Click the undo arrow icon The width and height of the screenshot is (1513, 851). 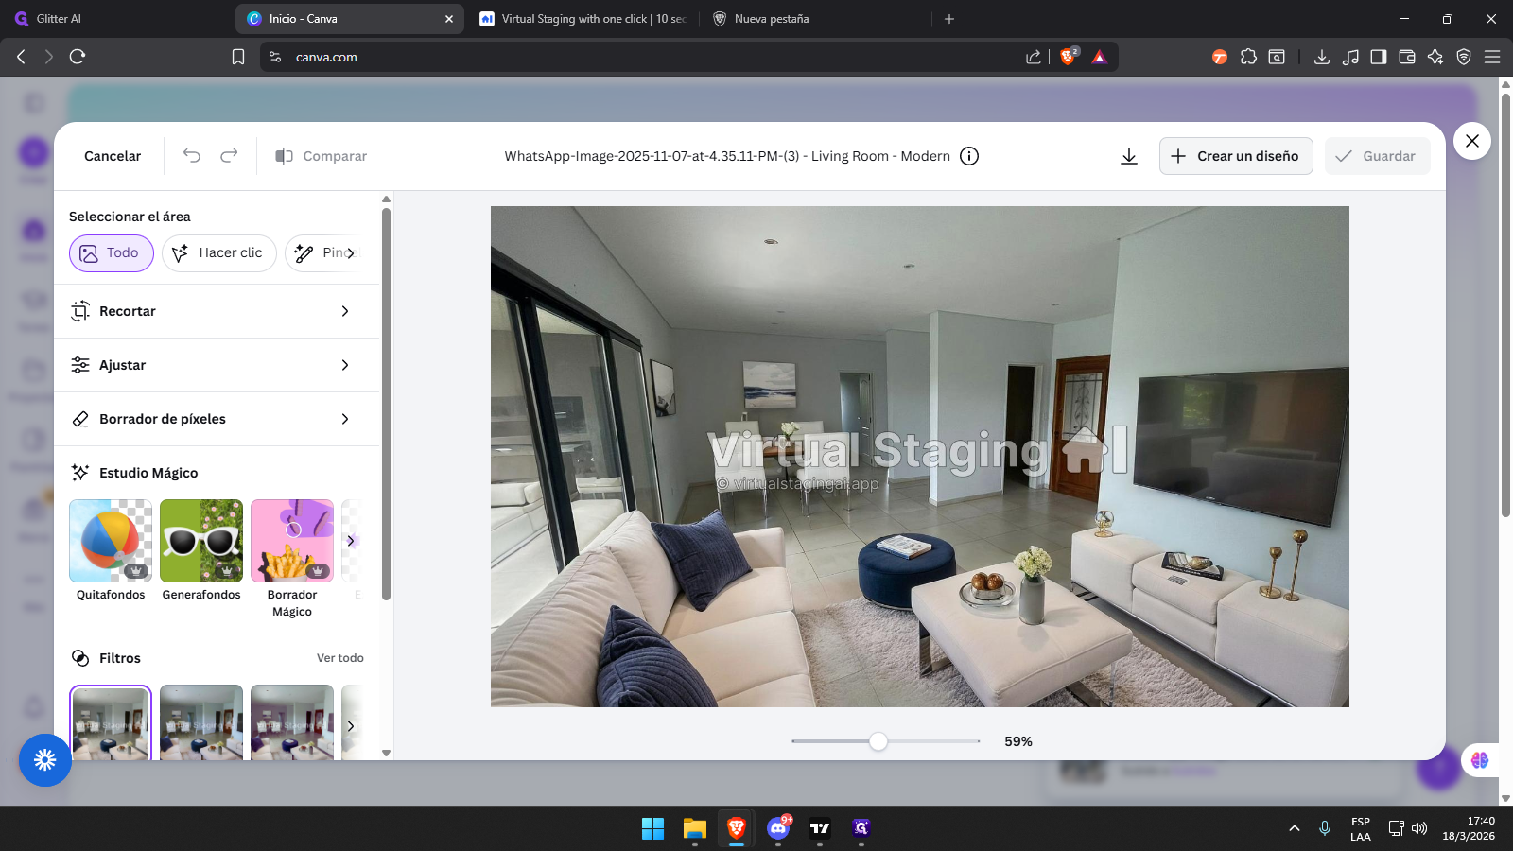tap(192, 156)
